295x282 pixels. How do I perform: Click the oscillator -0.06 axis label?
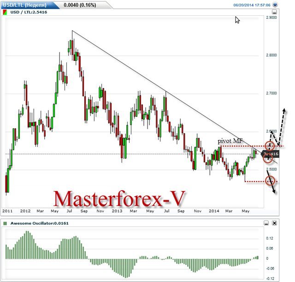270,269
